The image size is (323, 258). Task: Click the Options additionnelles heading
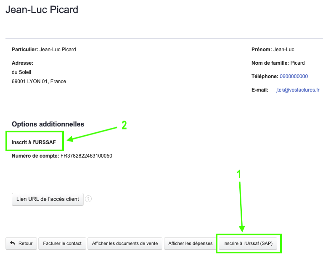click(x=48, y=124)
